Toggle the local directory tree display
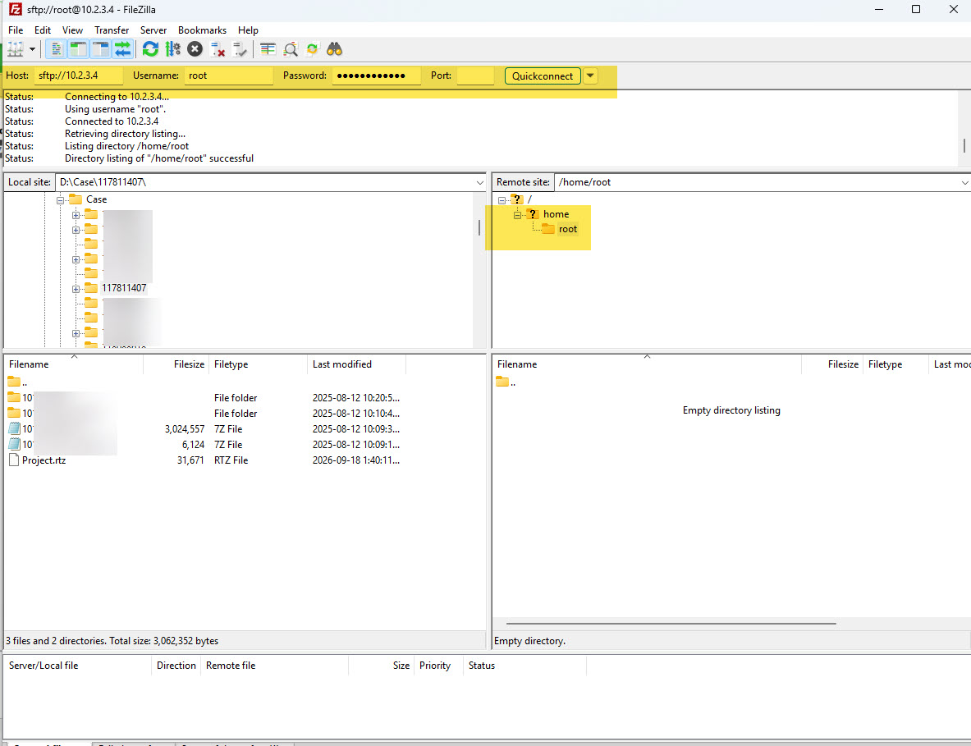 (x=79, y=49)
